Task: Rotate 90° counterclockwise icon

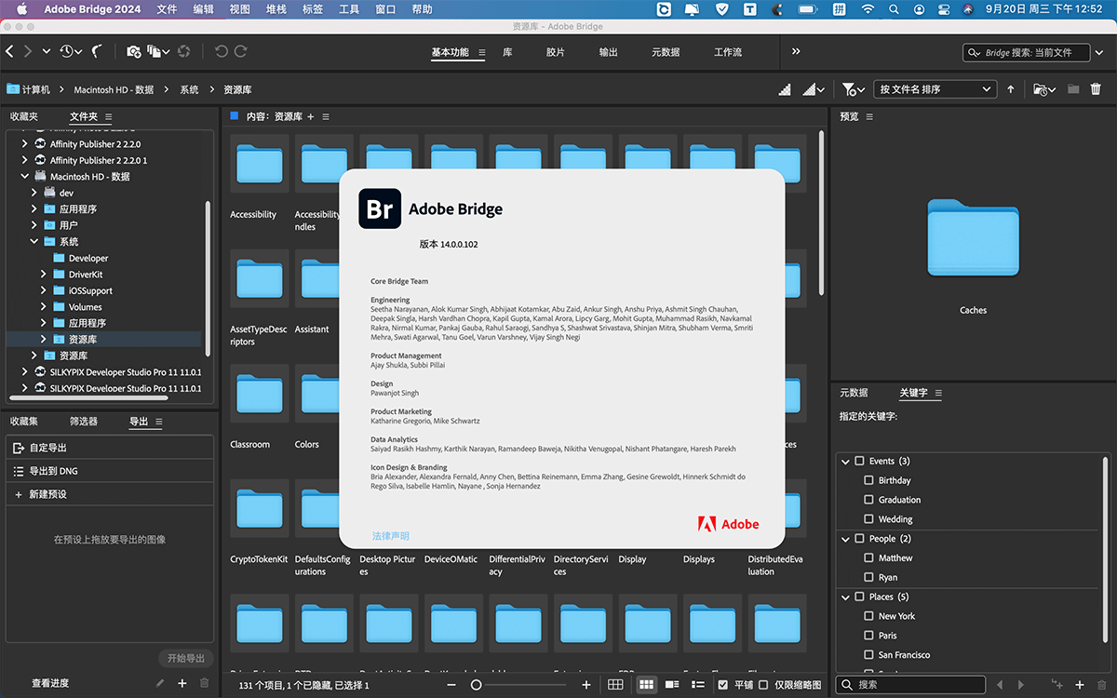Action: coord(222,52)
